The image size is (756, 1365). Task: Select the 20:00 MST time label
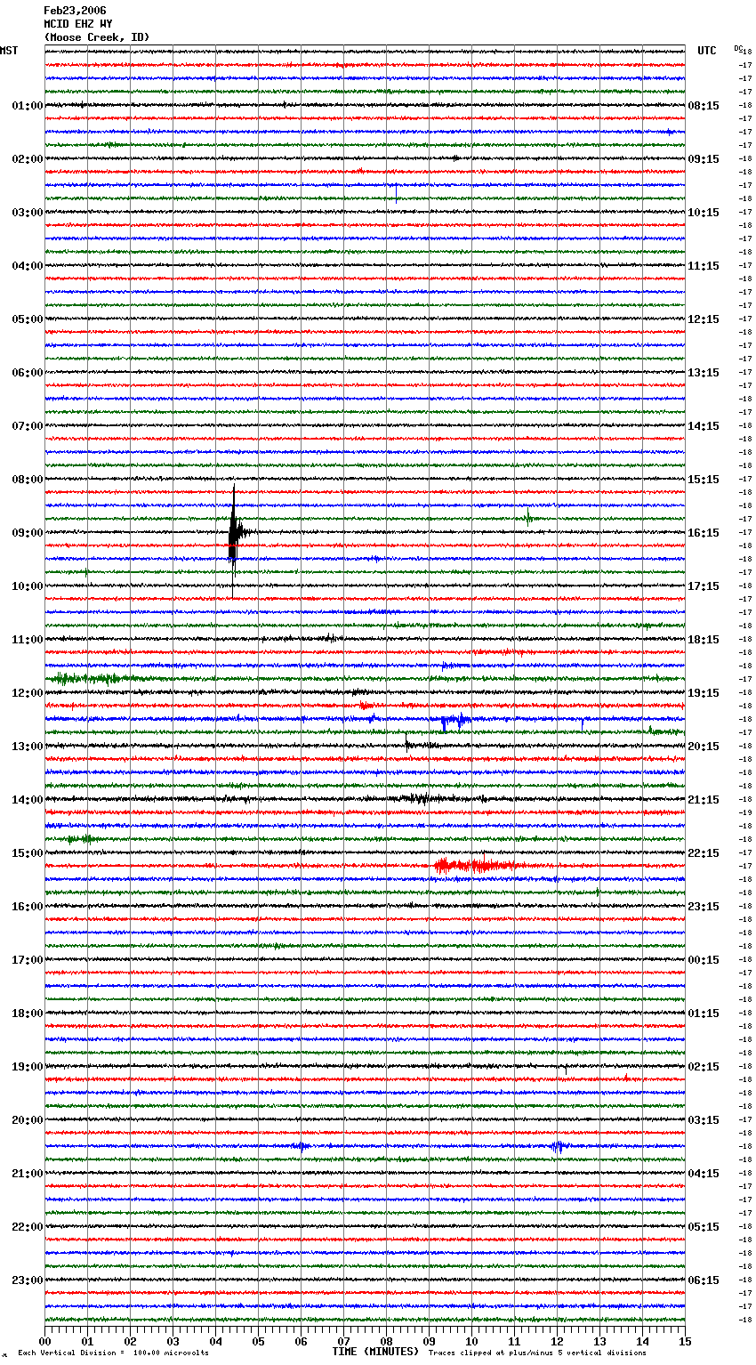tap(28, 1120)
